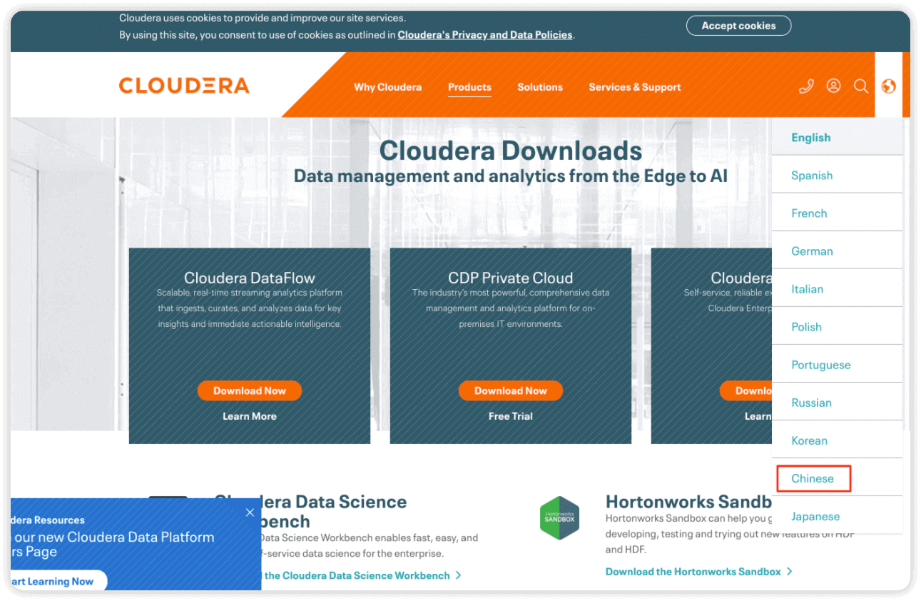The height and width of the screenshot is (601, 921).
Task: Select Chinese in language dropdown
Action: pos(837,478)
